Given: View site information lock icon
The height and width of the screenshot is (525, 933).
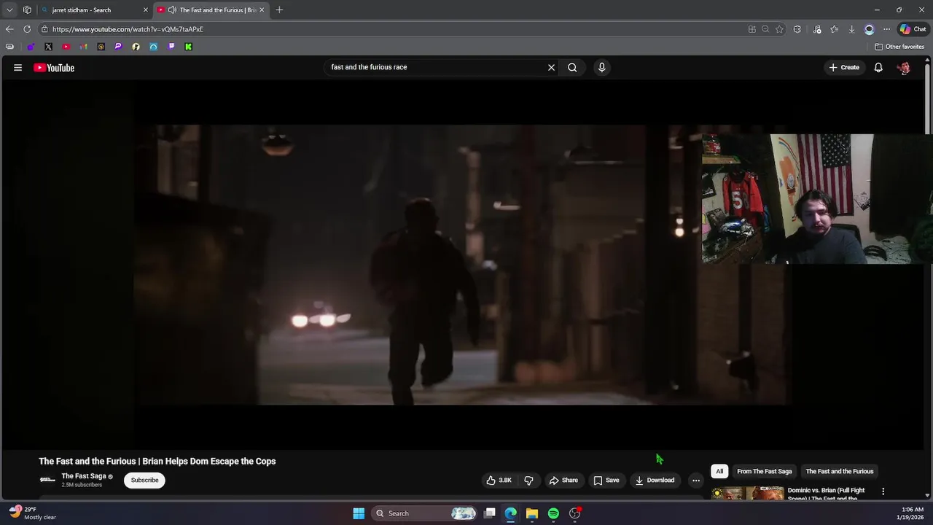Looking at the screenshot, I should click(x=44, y=29).
